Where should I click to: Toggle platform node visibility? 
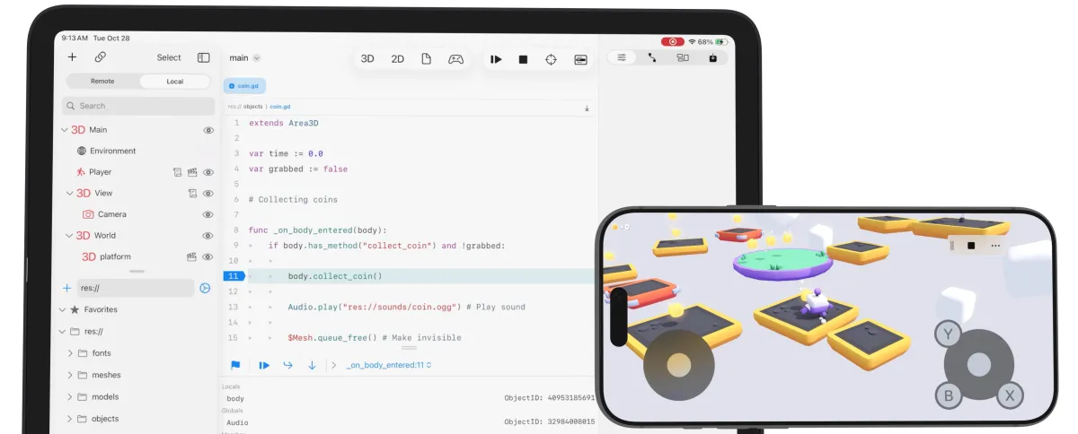click(208, 256)
